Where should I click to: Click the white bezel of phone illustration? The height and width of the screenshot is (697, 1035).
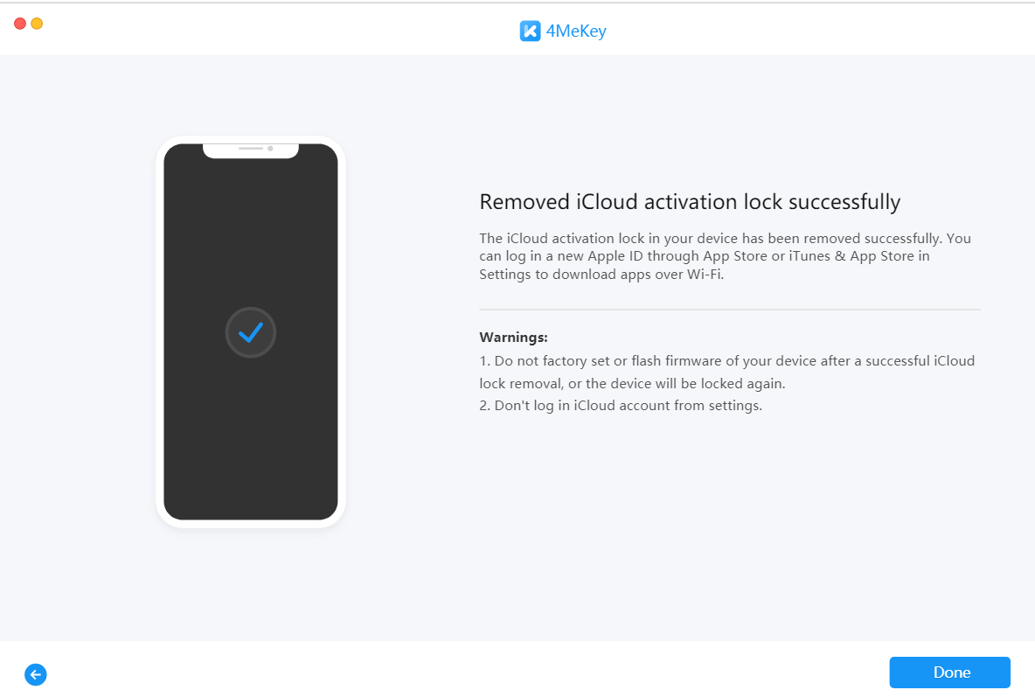(160, 332)
